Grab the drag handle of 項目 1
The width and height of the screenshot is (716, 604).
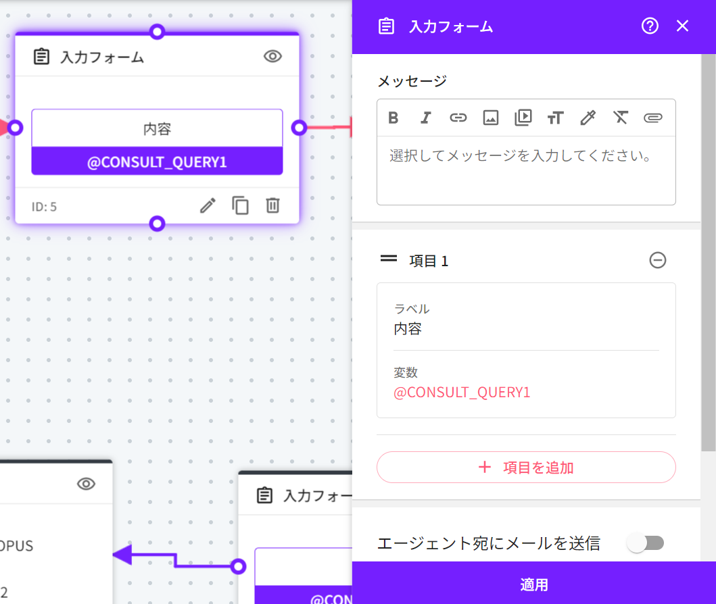pyautogui.click(x=389, y=259)
